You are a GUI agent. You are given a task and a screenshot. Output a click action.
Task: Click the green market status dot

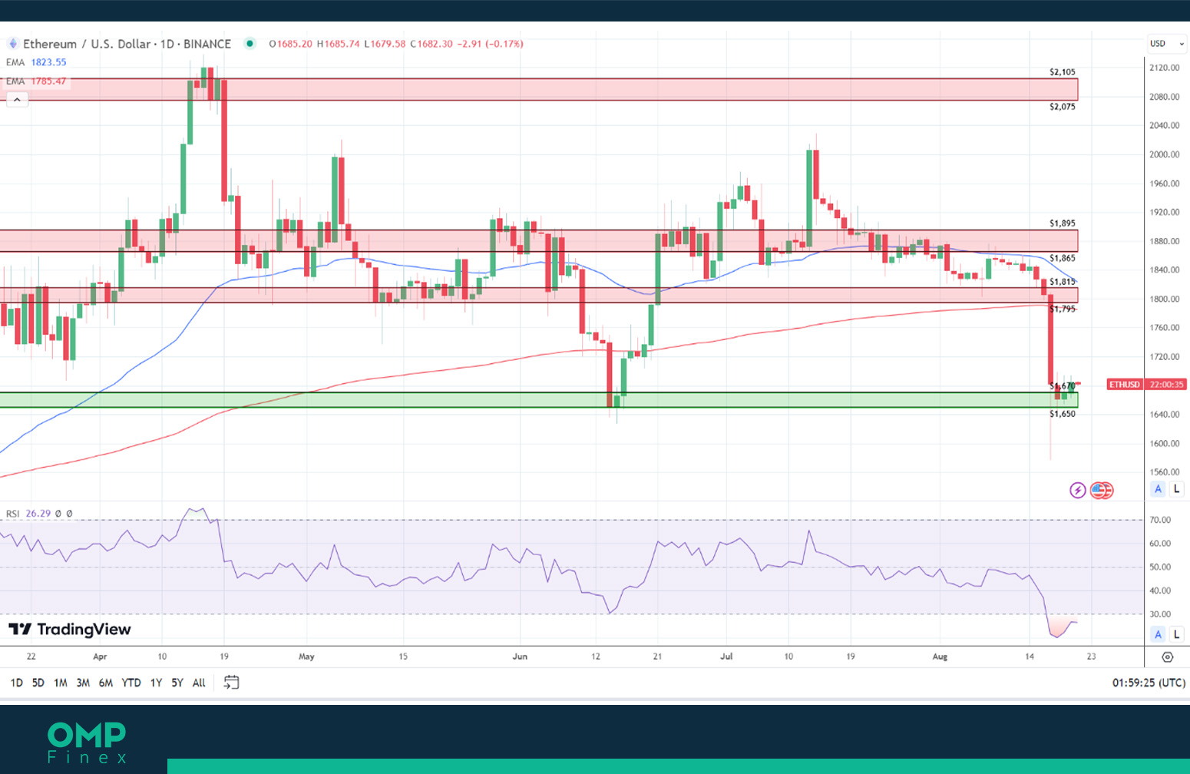[250, 44]
